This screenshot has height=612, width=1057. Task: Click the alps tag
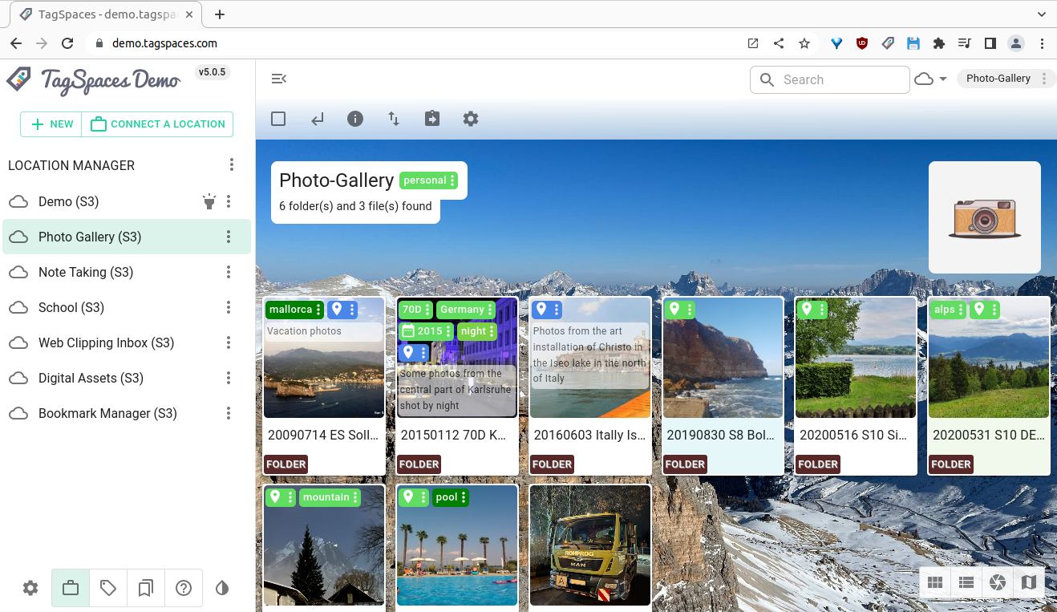949,310
